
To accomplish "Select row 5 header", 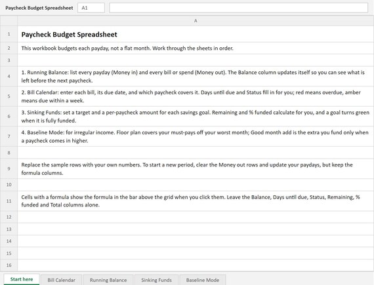I will click(x=9, y=96).
